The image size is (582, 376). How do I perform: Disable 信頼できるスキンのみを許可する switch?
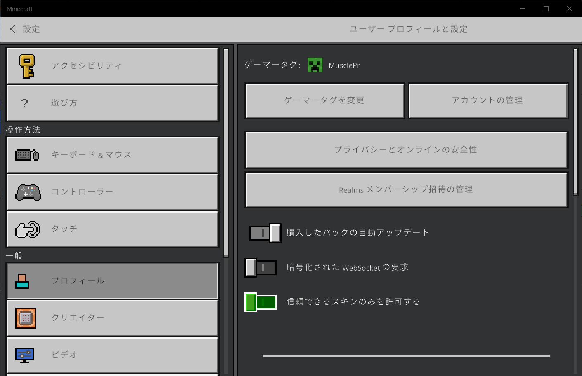[x=260, y=302]
